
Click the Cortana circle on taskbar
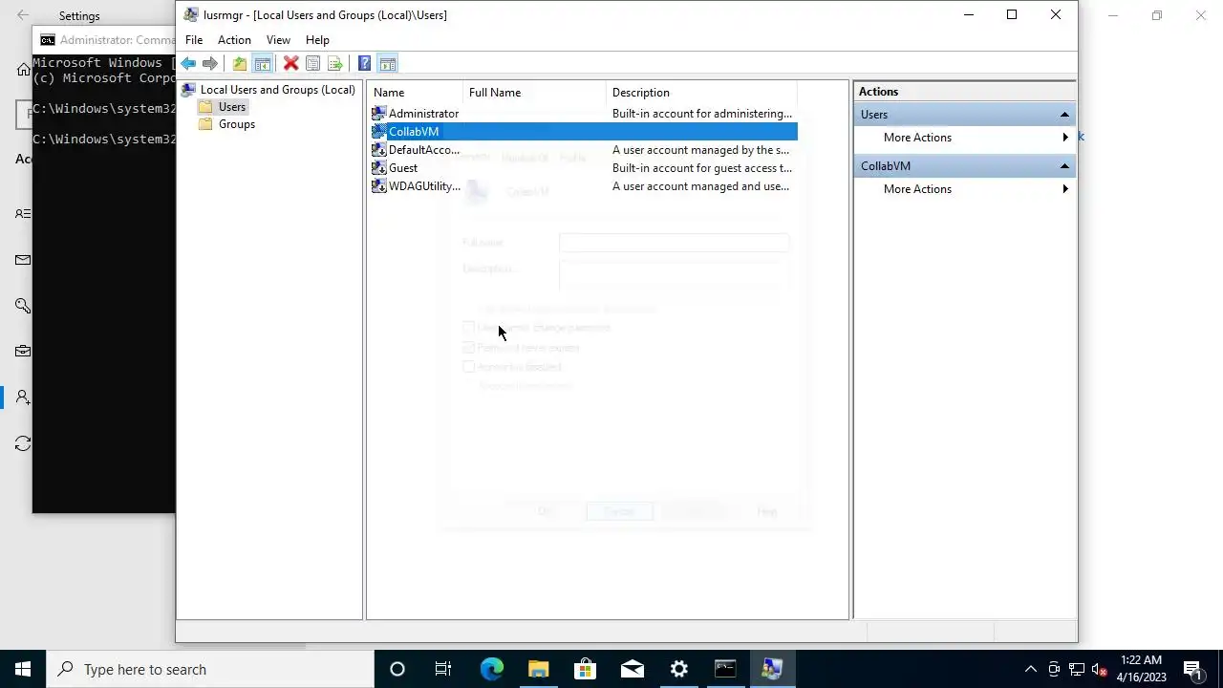point(397,669)
